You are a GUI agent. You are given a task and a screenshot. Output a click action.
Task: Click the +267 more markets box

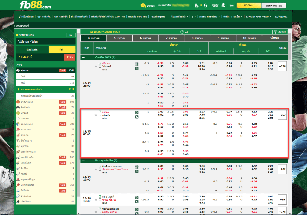tap(282, 115)
